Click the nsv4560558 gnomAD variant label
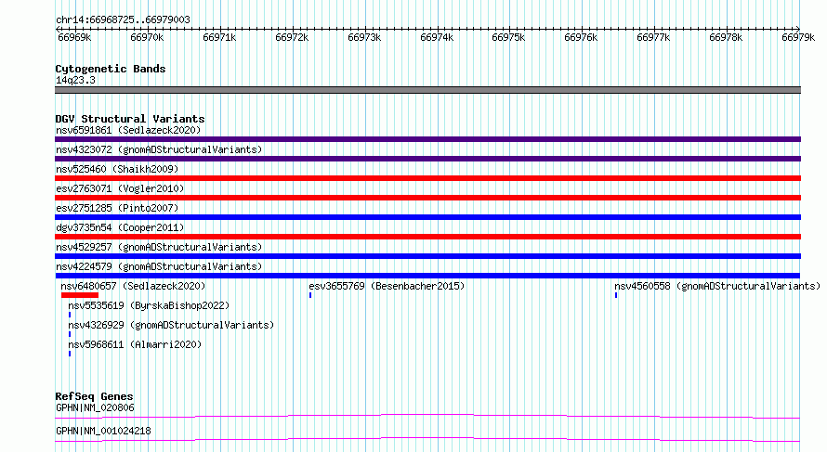 717,286
